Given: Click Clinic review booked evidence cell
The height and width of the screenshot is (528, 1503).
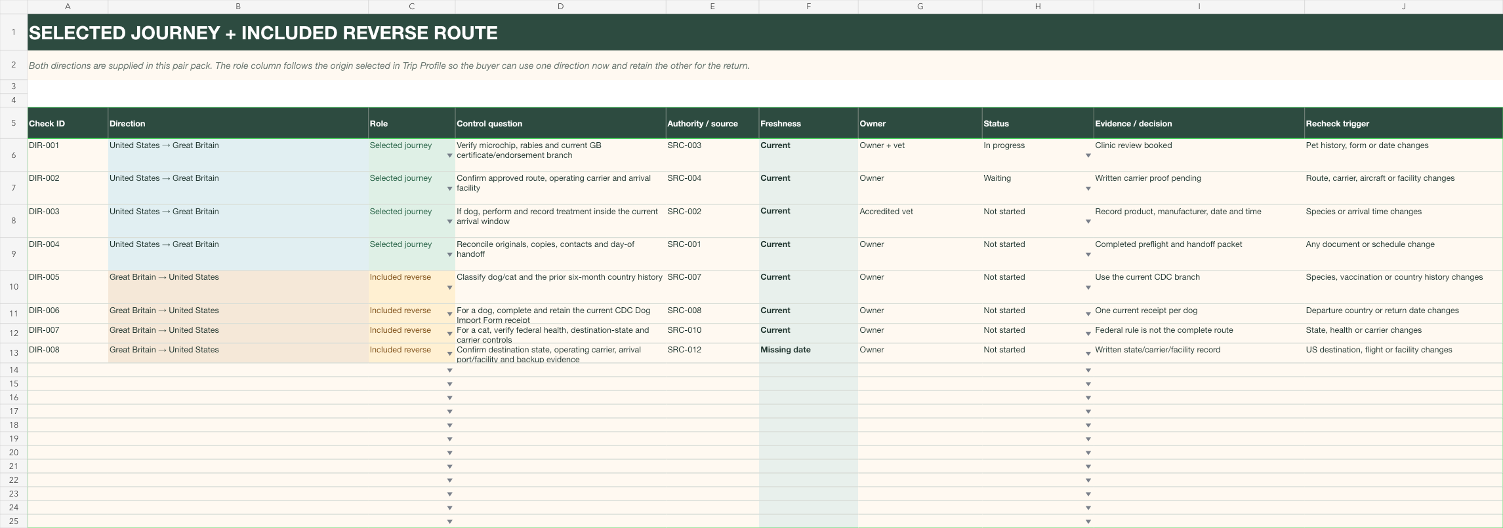Looking at the screenshot, I should pos(1199,155).
